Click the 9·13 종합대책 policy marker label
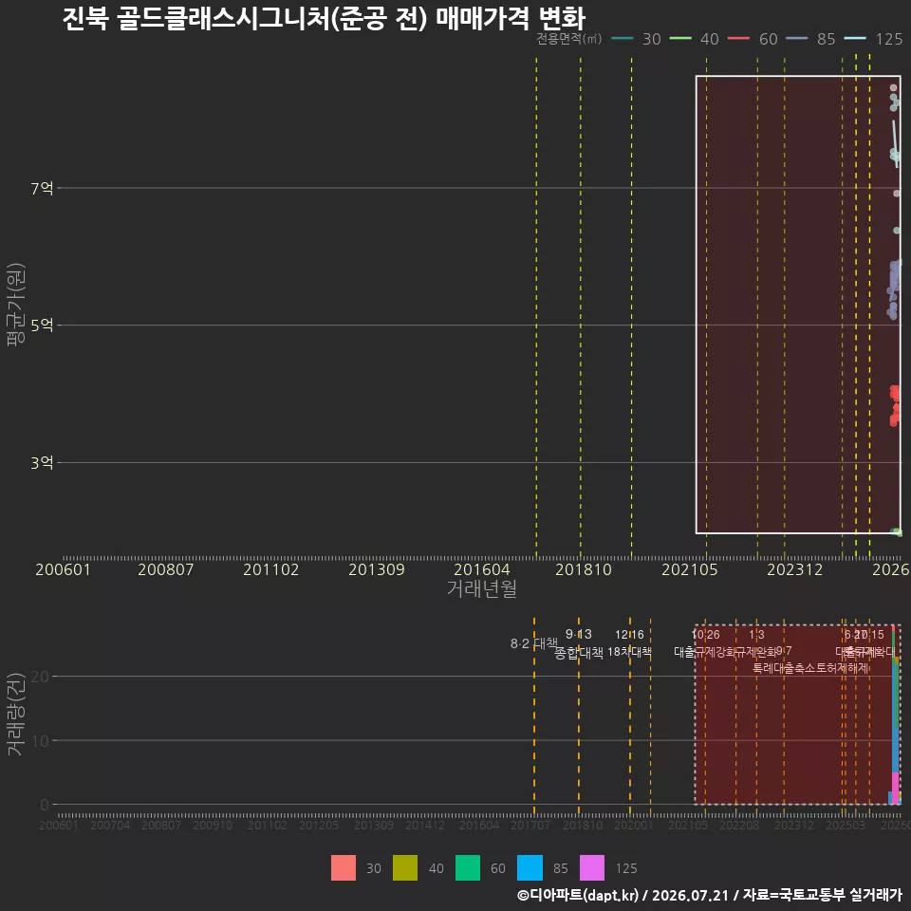This screenshot has height=911, width=911. pyautogui.click(x=579, y=643)
